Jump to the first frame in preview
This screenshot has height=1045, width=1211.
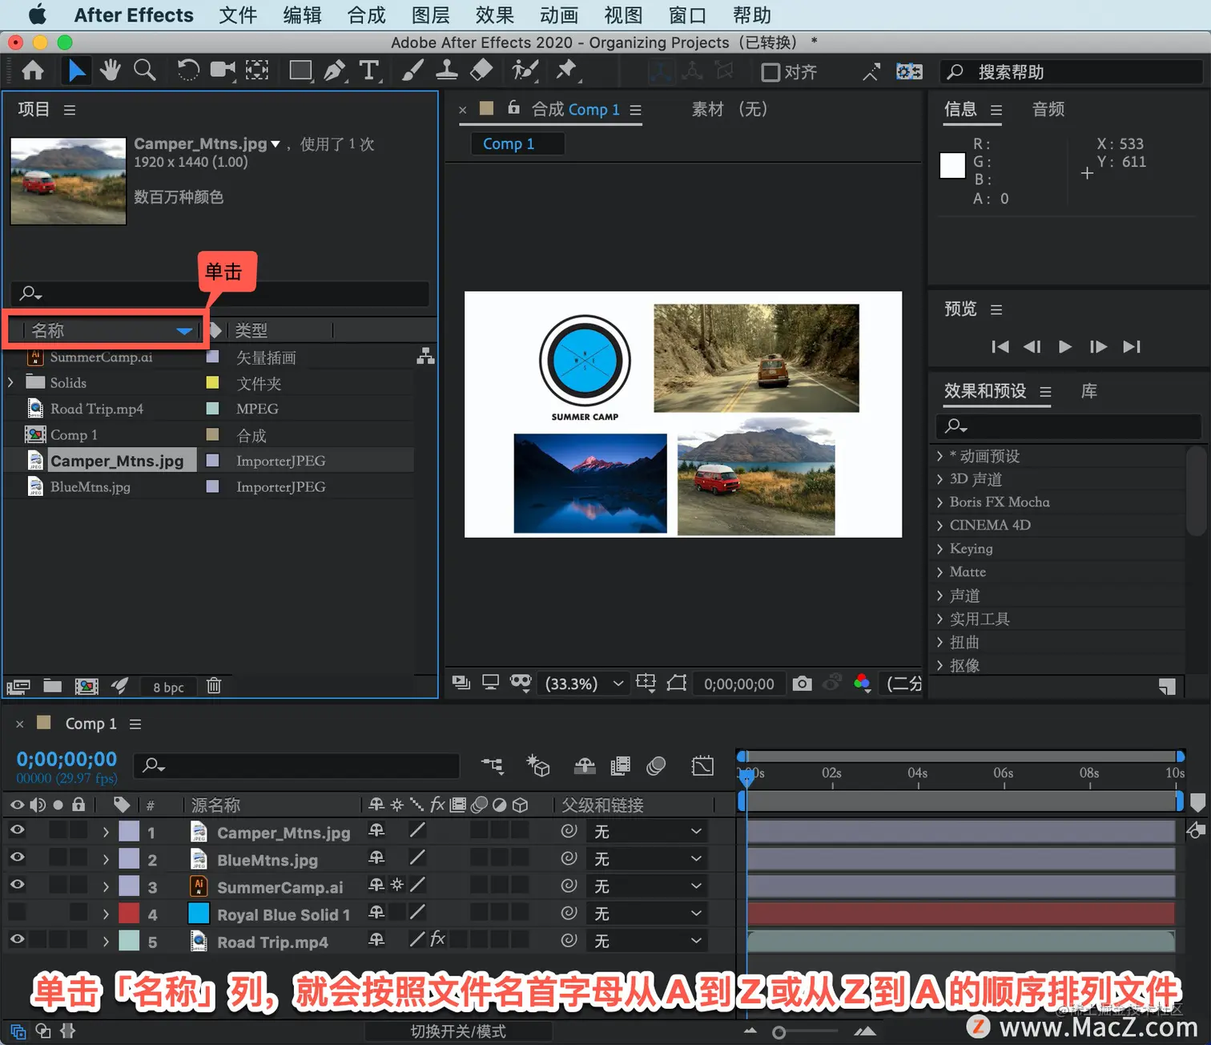pos(1000,346)
